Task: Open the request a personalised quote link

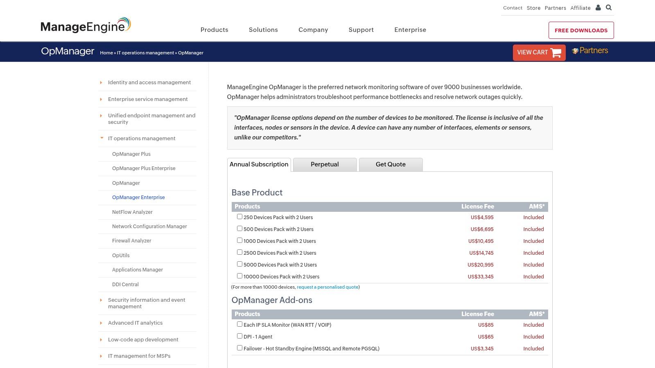Action: (x=327, y=287)
